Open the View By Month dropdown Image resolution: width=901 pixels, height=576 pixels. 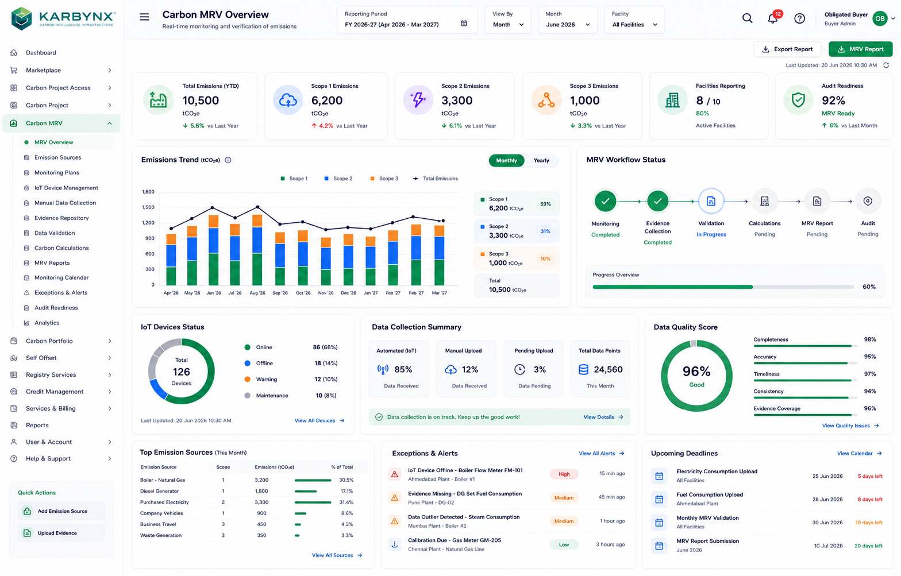[508, 20]
